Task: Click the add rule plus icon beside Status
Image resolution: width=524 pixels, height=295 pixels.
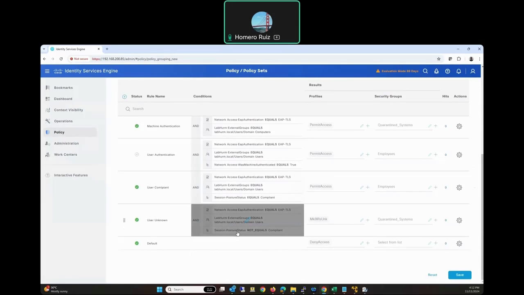Action: pos(124,96)
